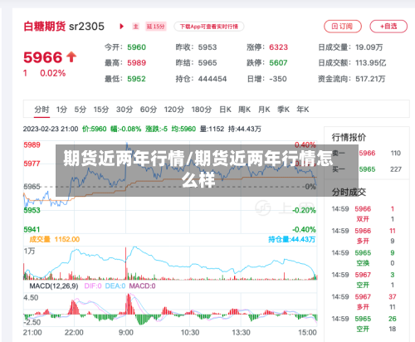
Task: Click the 持仓量:44.43万 open interest label
Action: [x=291, y=239]
